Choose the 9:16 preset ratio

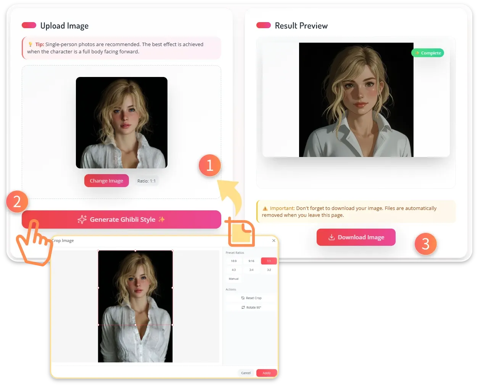coord(251,261)
